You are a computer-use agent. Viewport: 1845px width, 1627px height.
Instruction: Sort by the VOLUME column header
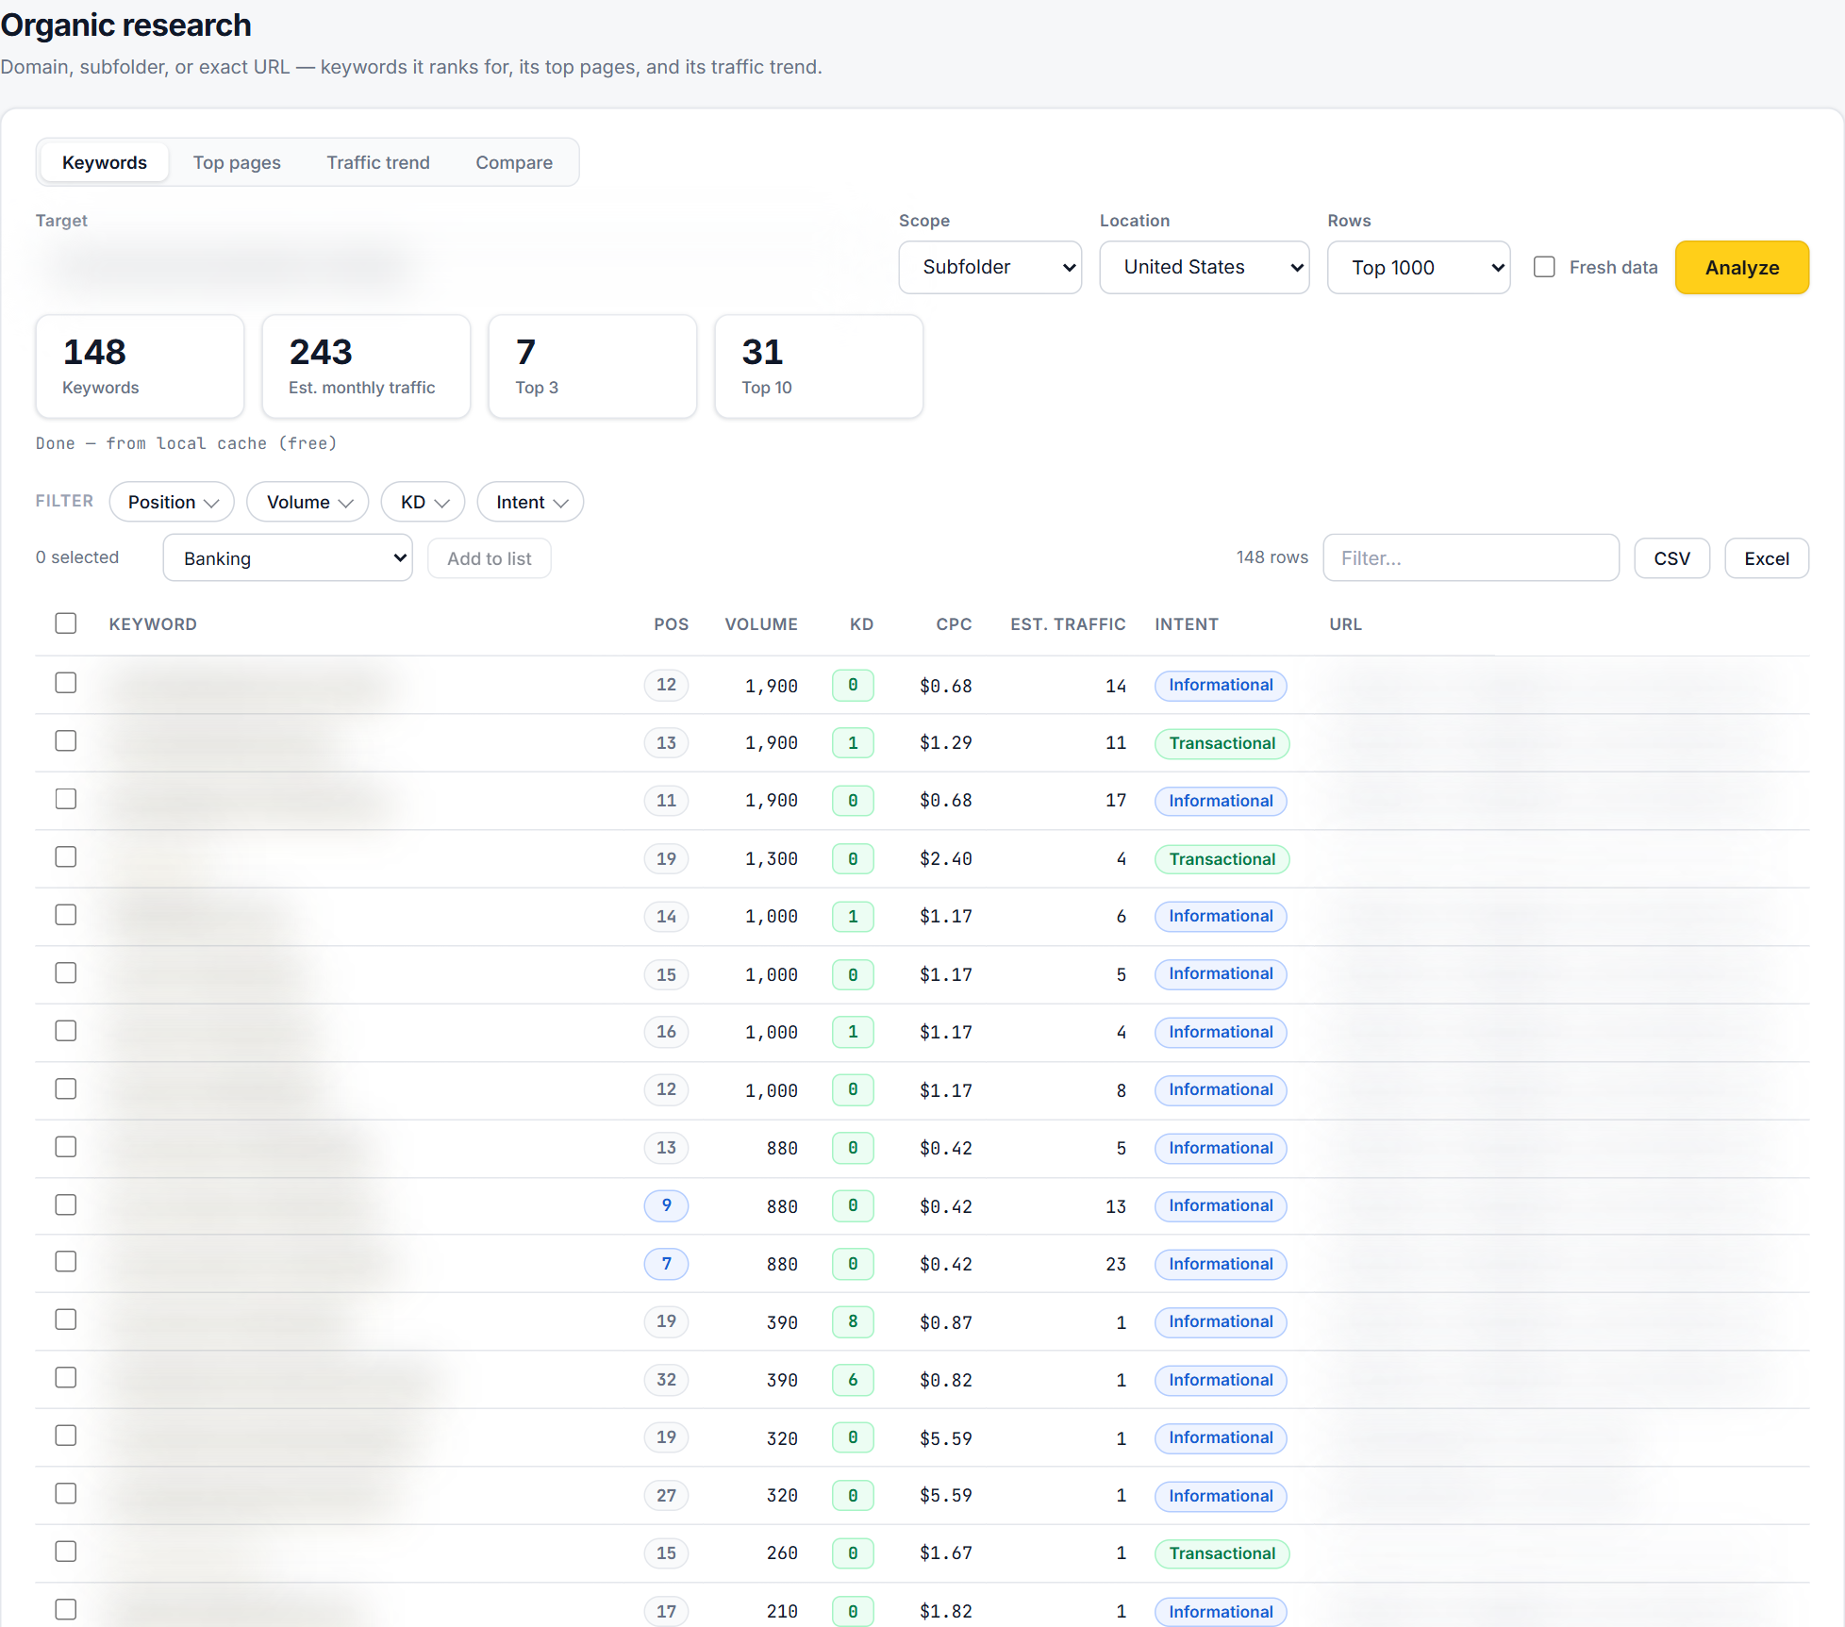click(761, 624)
